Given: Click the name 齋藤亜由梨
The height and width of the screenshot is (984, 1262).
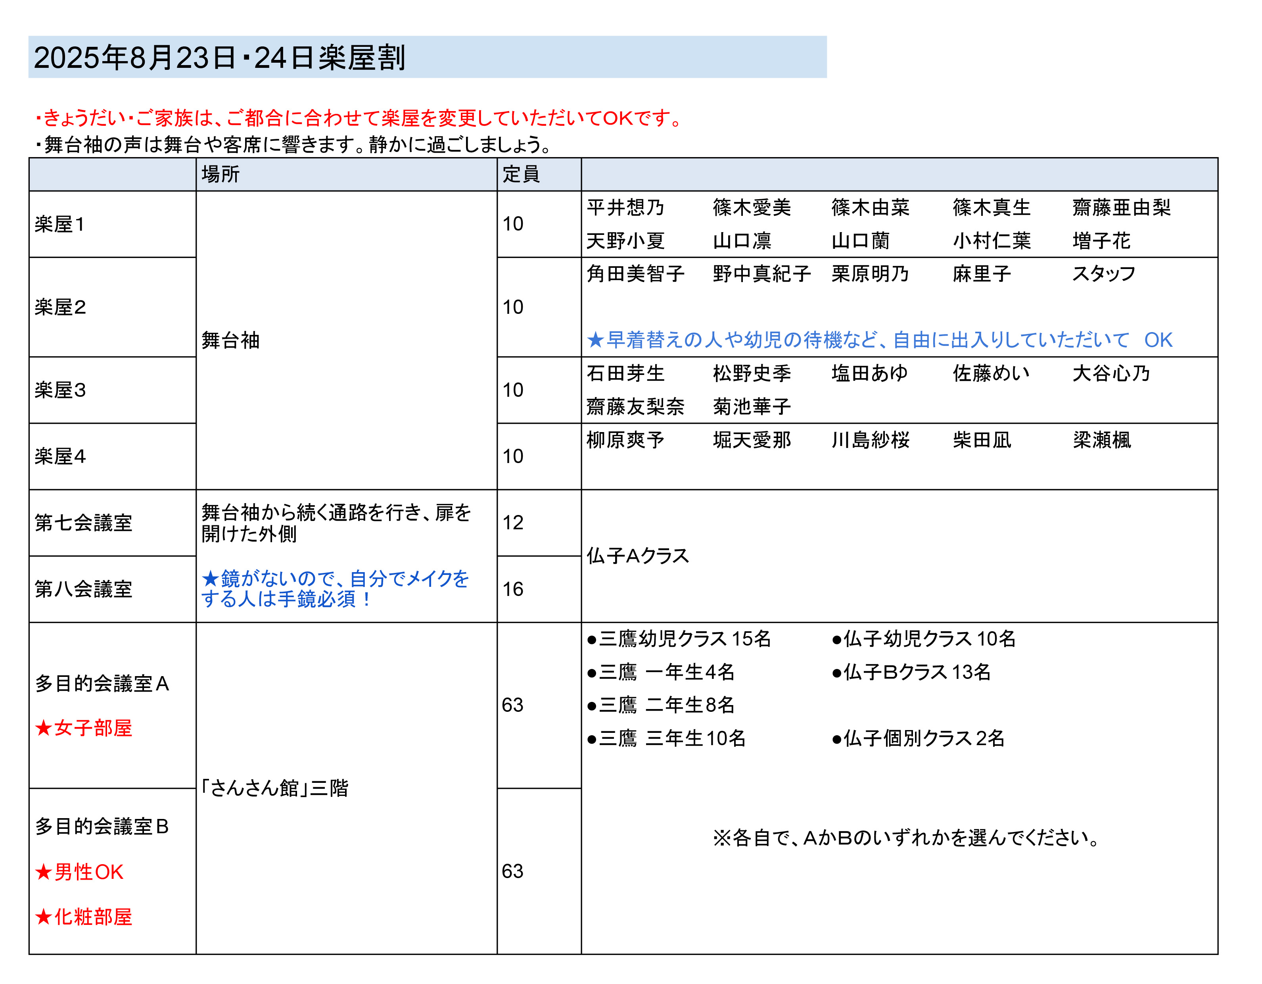Looking at the screenshot, I should [1121, 208].
